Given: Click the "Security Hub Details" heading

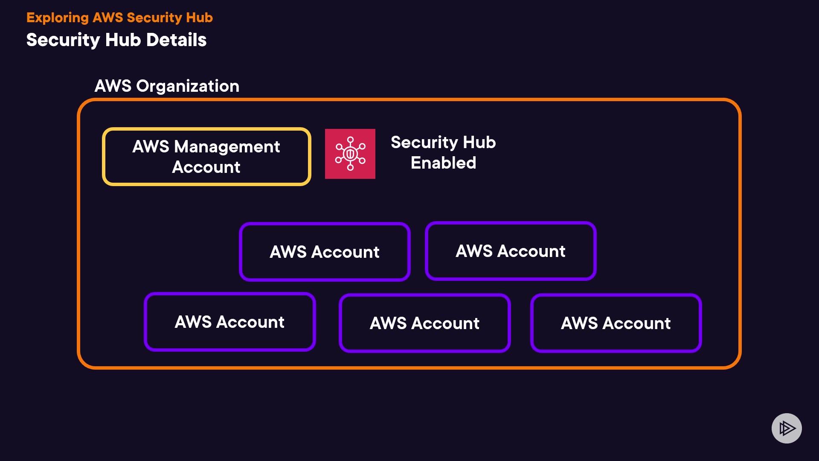Looking at the screenshot, I should 116,40.
